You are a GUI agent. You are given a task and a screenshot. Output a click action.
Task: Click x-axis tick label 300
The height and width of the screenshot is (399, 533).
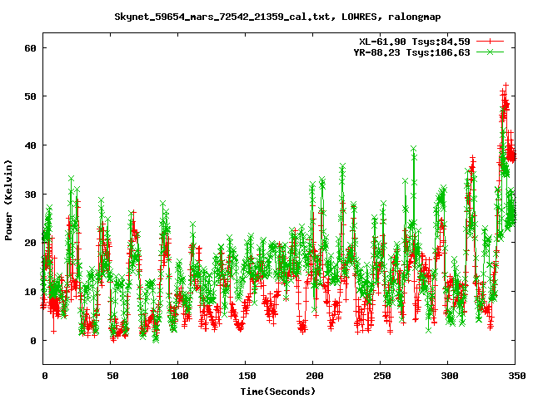click(450, 376)
